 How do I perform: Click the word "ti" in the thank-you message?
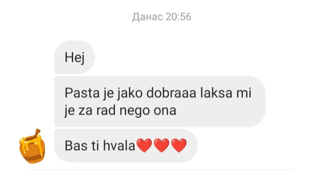pyautogui.click(x=95, y=146)
